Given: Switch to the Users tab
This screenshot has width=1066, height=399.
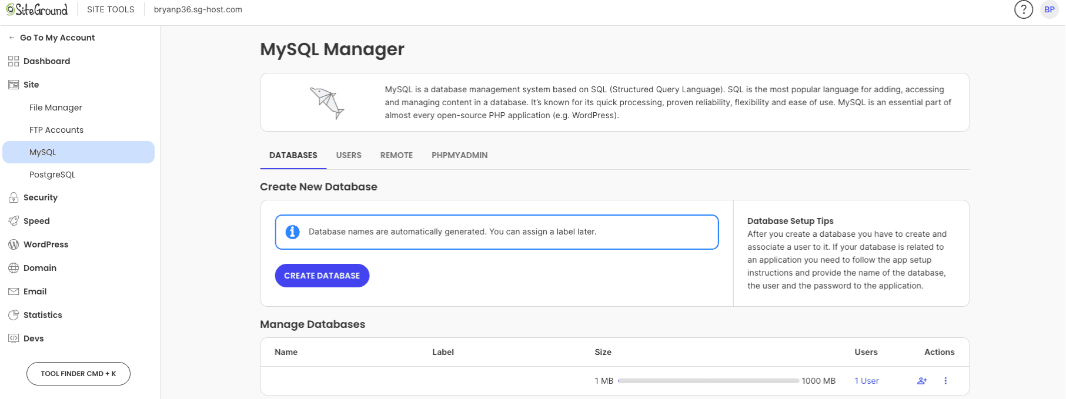Looking at the screenshot, I should [x=349, y=155].
